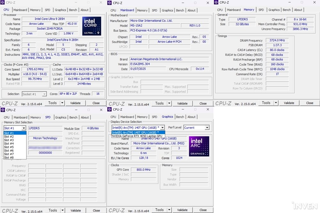Click the EU / Xe Cores value 128 / 8

point(143,158)
